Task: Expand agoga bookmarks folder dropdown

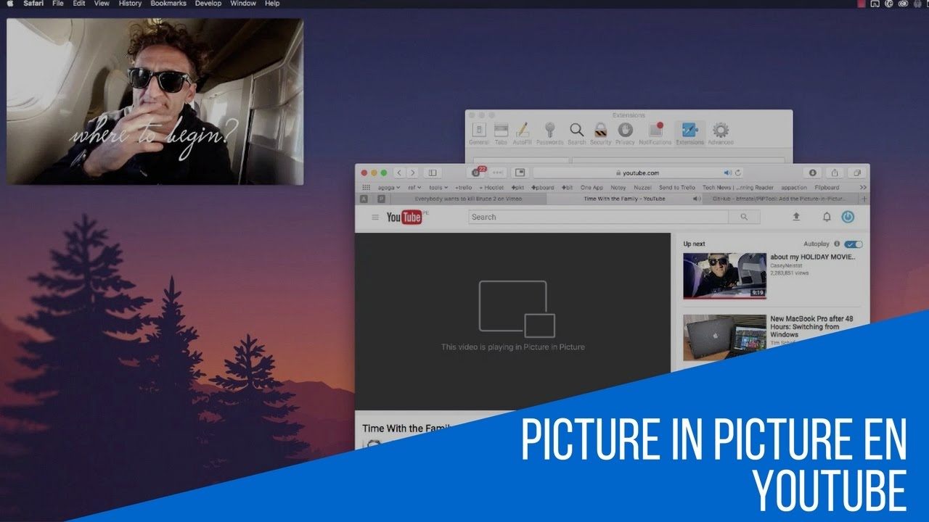Action: pos(388,187)
